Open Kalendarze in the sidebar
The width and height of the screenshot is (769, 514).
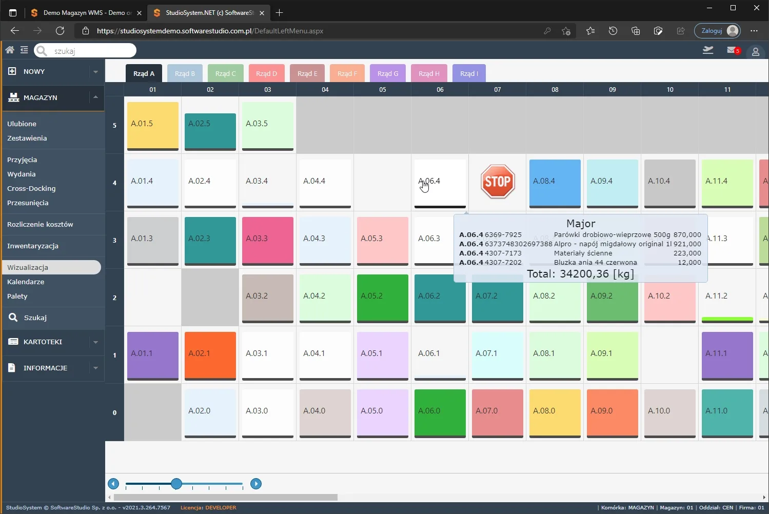[26, 282]
